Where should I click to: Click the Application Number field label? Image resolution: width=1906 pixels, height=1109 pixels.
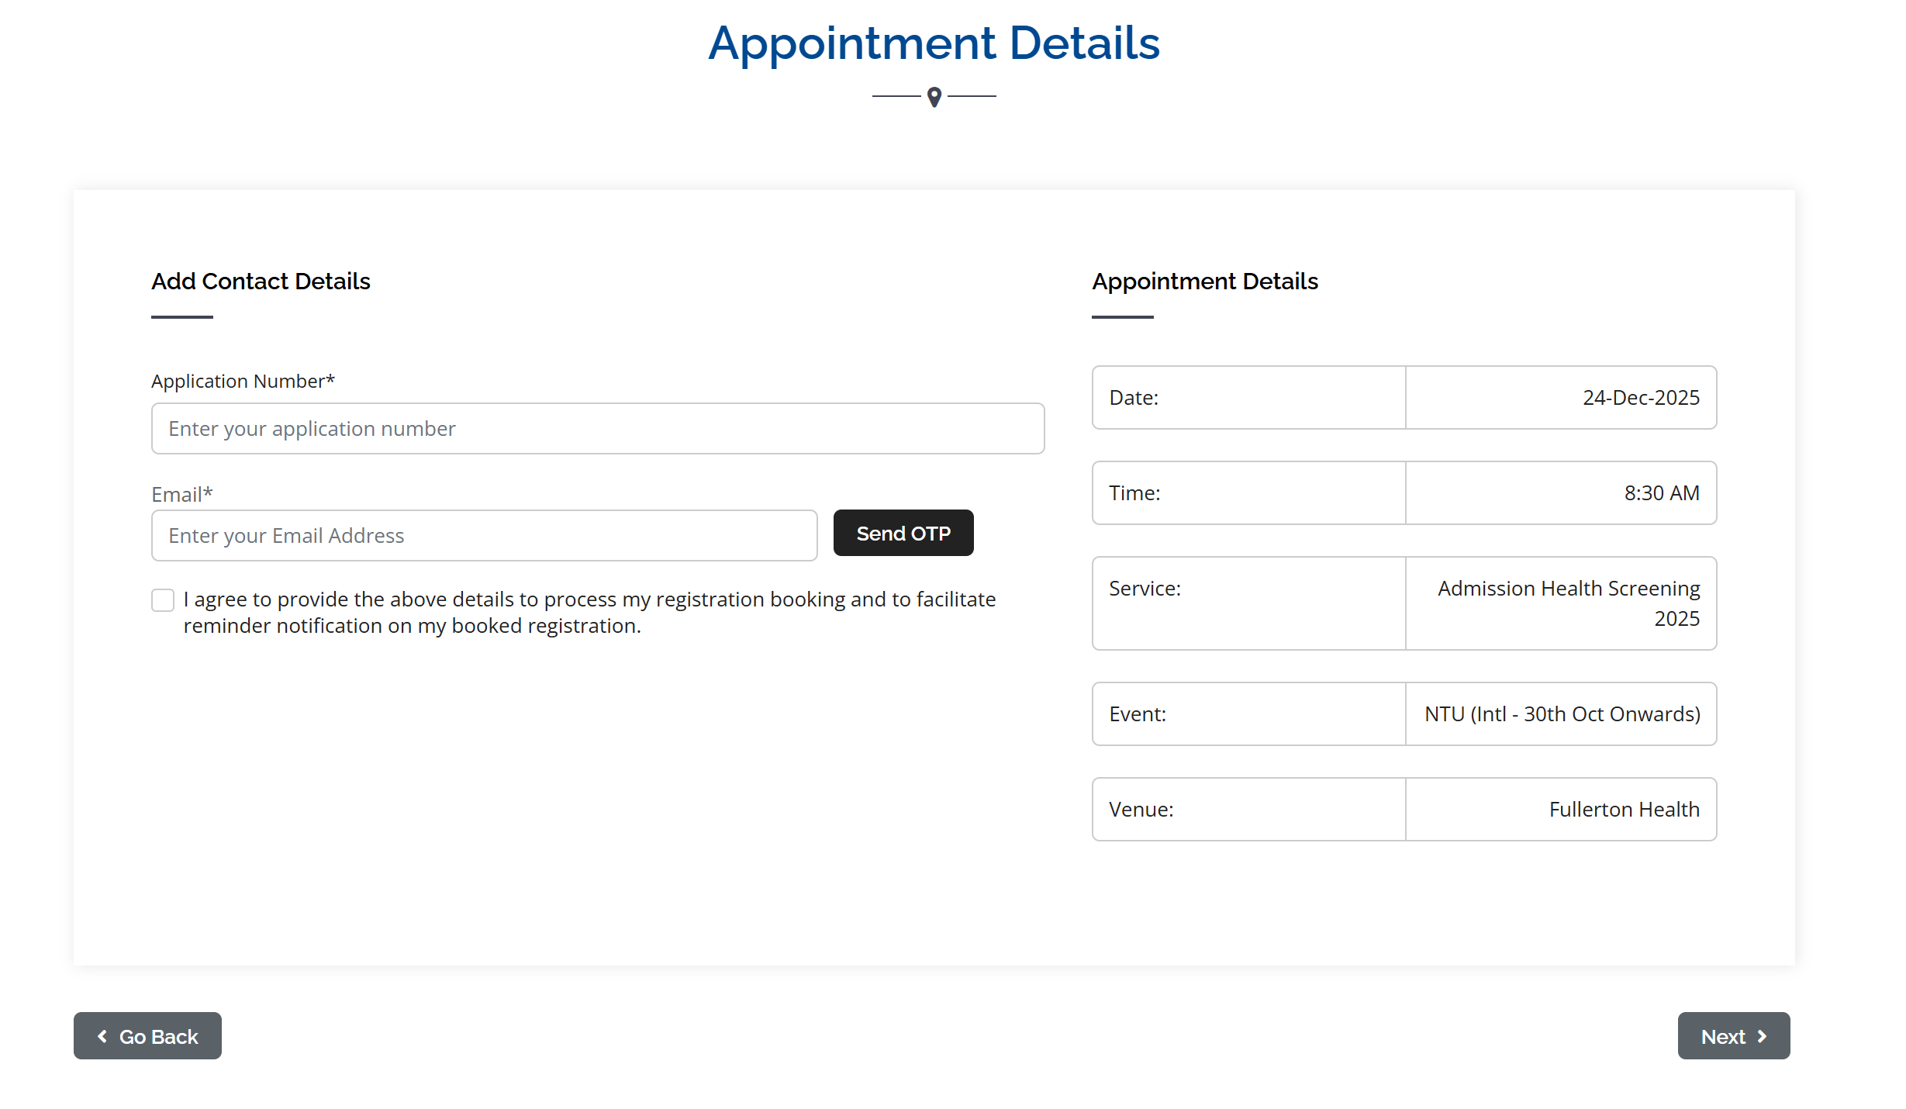243,382
